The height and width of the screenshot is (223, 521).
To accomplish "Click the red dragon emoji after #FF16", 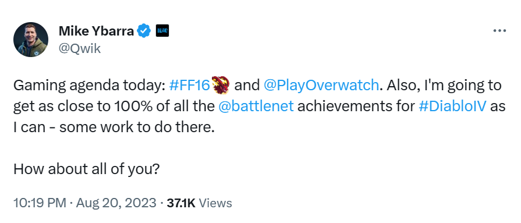I will 221,85.
